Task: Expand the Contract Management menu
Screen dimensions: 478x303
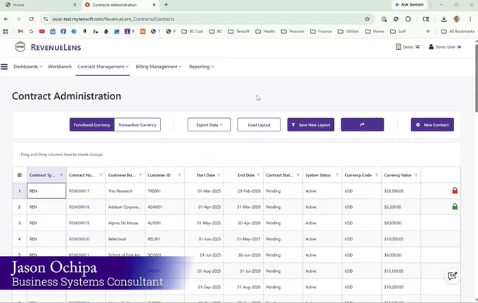Action: pyautogui.click(x=103, y=67)
